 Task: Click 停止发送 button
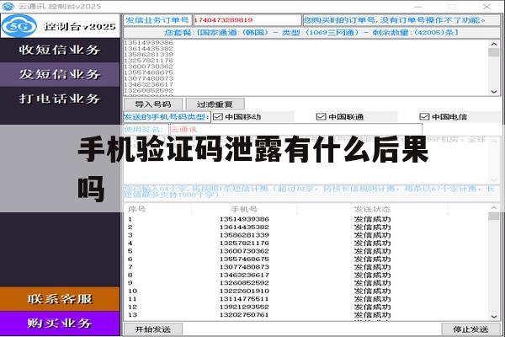click(470, 329)
